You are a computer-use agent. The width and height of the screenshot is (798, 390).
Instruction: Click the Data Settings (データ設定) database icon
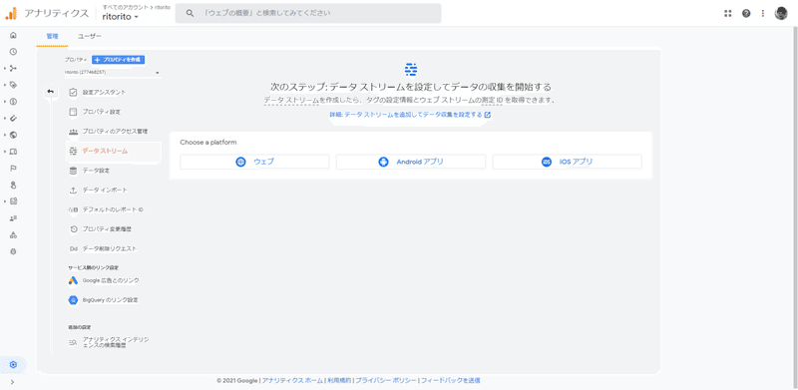[x=73, y=171]
